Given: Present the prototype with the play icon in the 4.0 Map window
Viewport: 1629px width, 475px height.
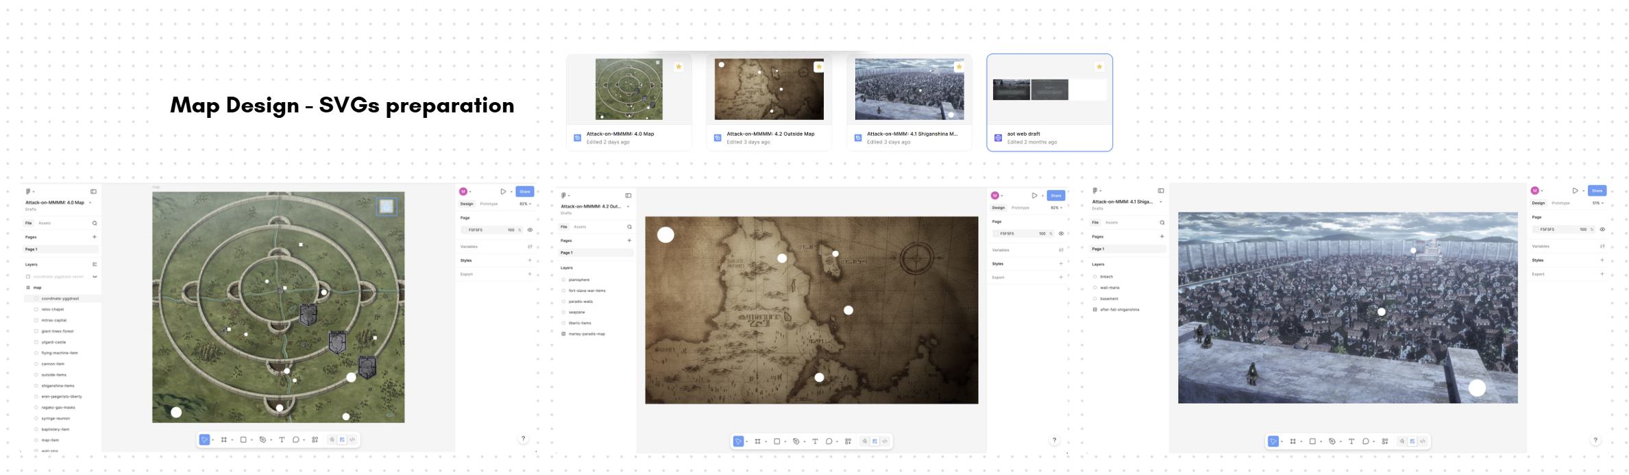Looking at the screenshot, I should pyautogui.click(x=503, y=192).
